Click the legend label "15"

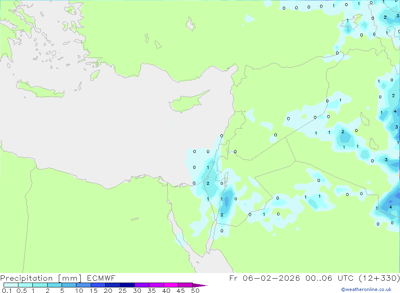click(x=94, y=291)
